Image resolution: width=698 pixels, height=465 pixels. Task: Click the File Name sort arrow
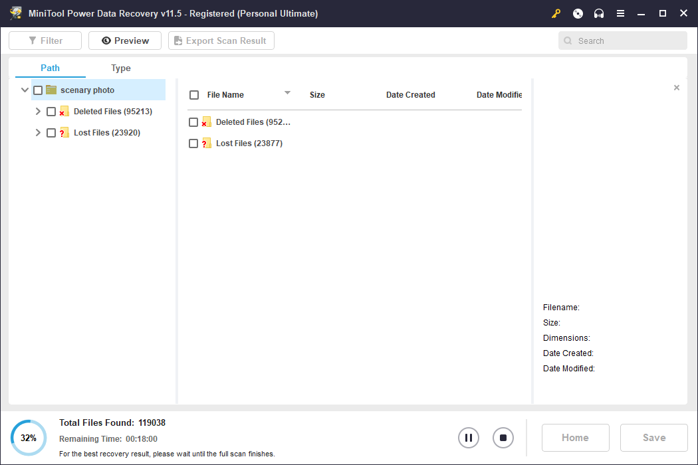[x=288, y=92]
